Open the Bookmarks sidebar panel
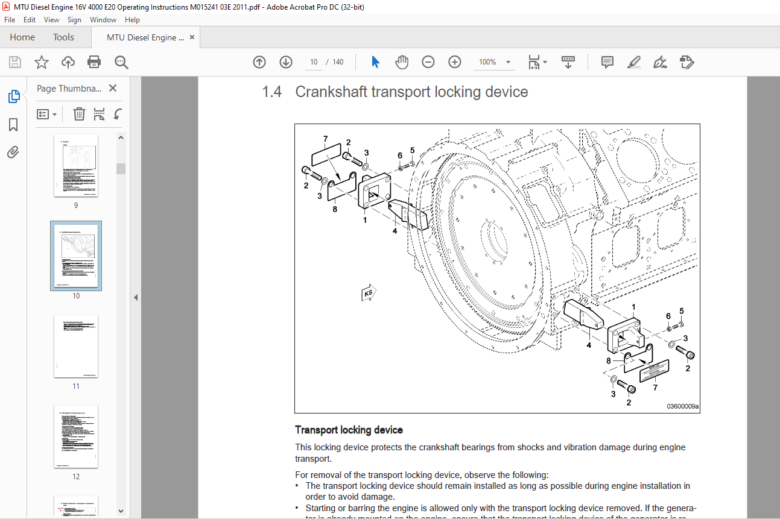The width and height of the screenshot is (780, 519). pos(13,125)
